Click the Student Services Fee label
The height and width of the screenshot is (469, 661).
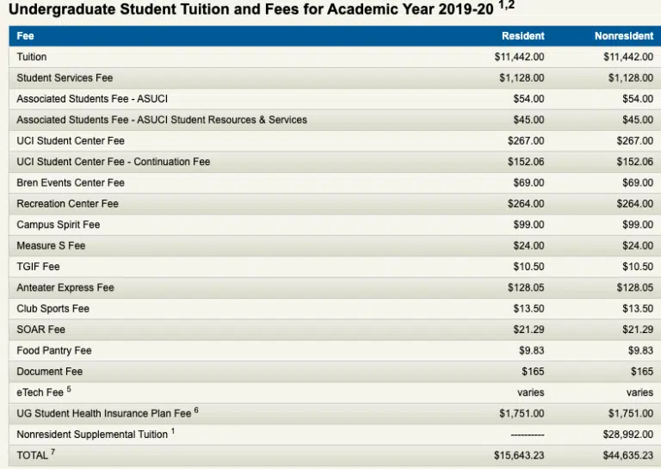(x=65, y=78)
